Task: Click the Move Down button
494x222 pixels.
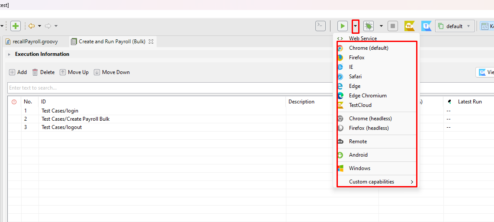Action: (x=112, y=72)
